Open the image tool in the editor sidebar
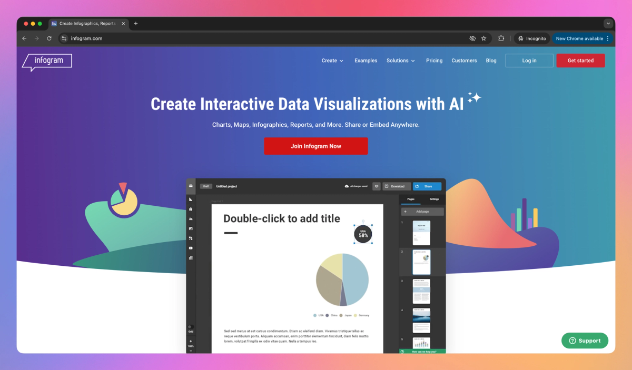The width and height of the screenshot is (632, 370). 190,228
